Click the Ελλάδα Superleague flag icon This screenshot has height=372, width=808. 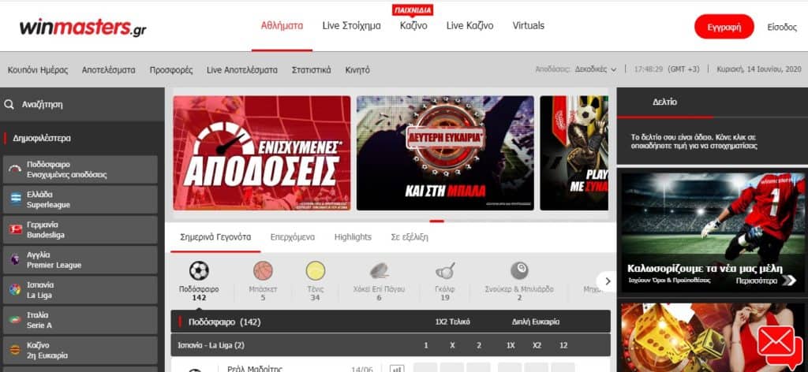click(x=16, y=199)
